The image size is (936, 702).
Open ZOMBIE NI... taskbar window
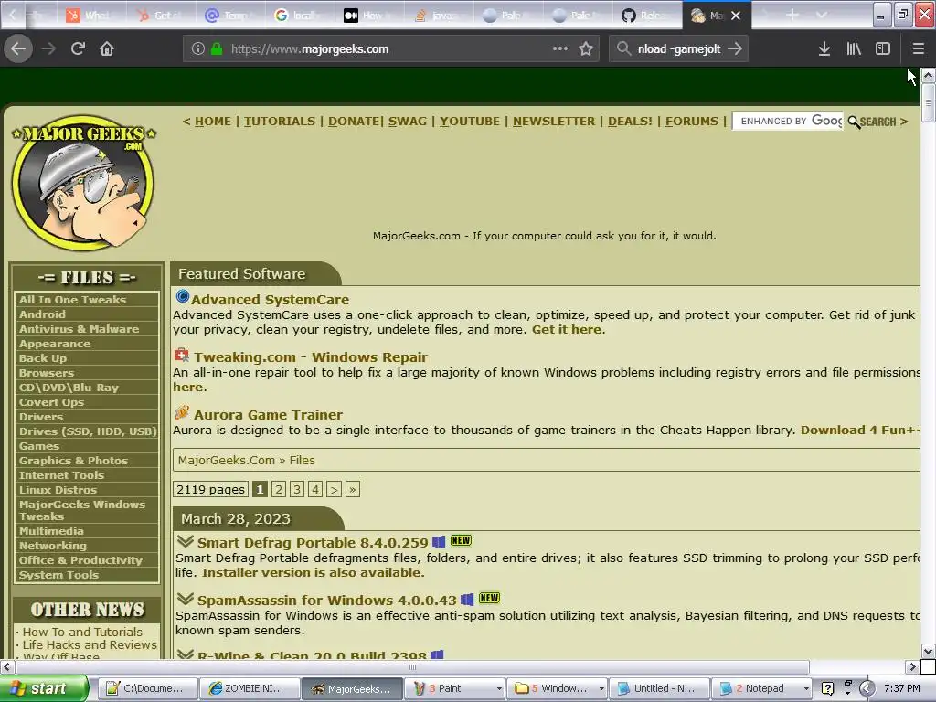pos(249,688)
